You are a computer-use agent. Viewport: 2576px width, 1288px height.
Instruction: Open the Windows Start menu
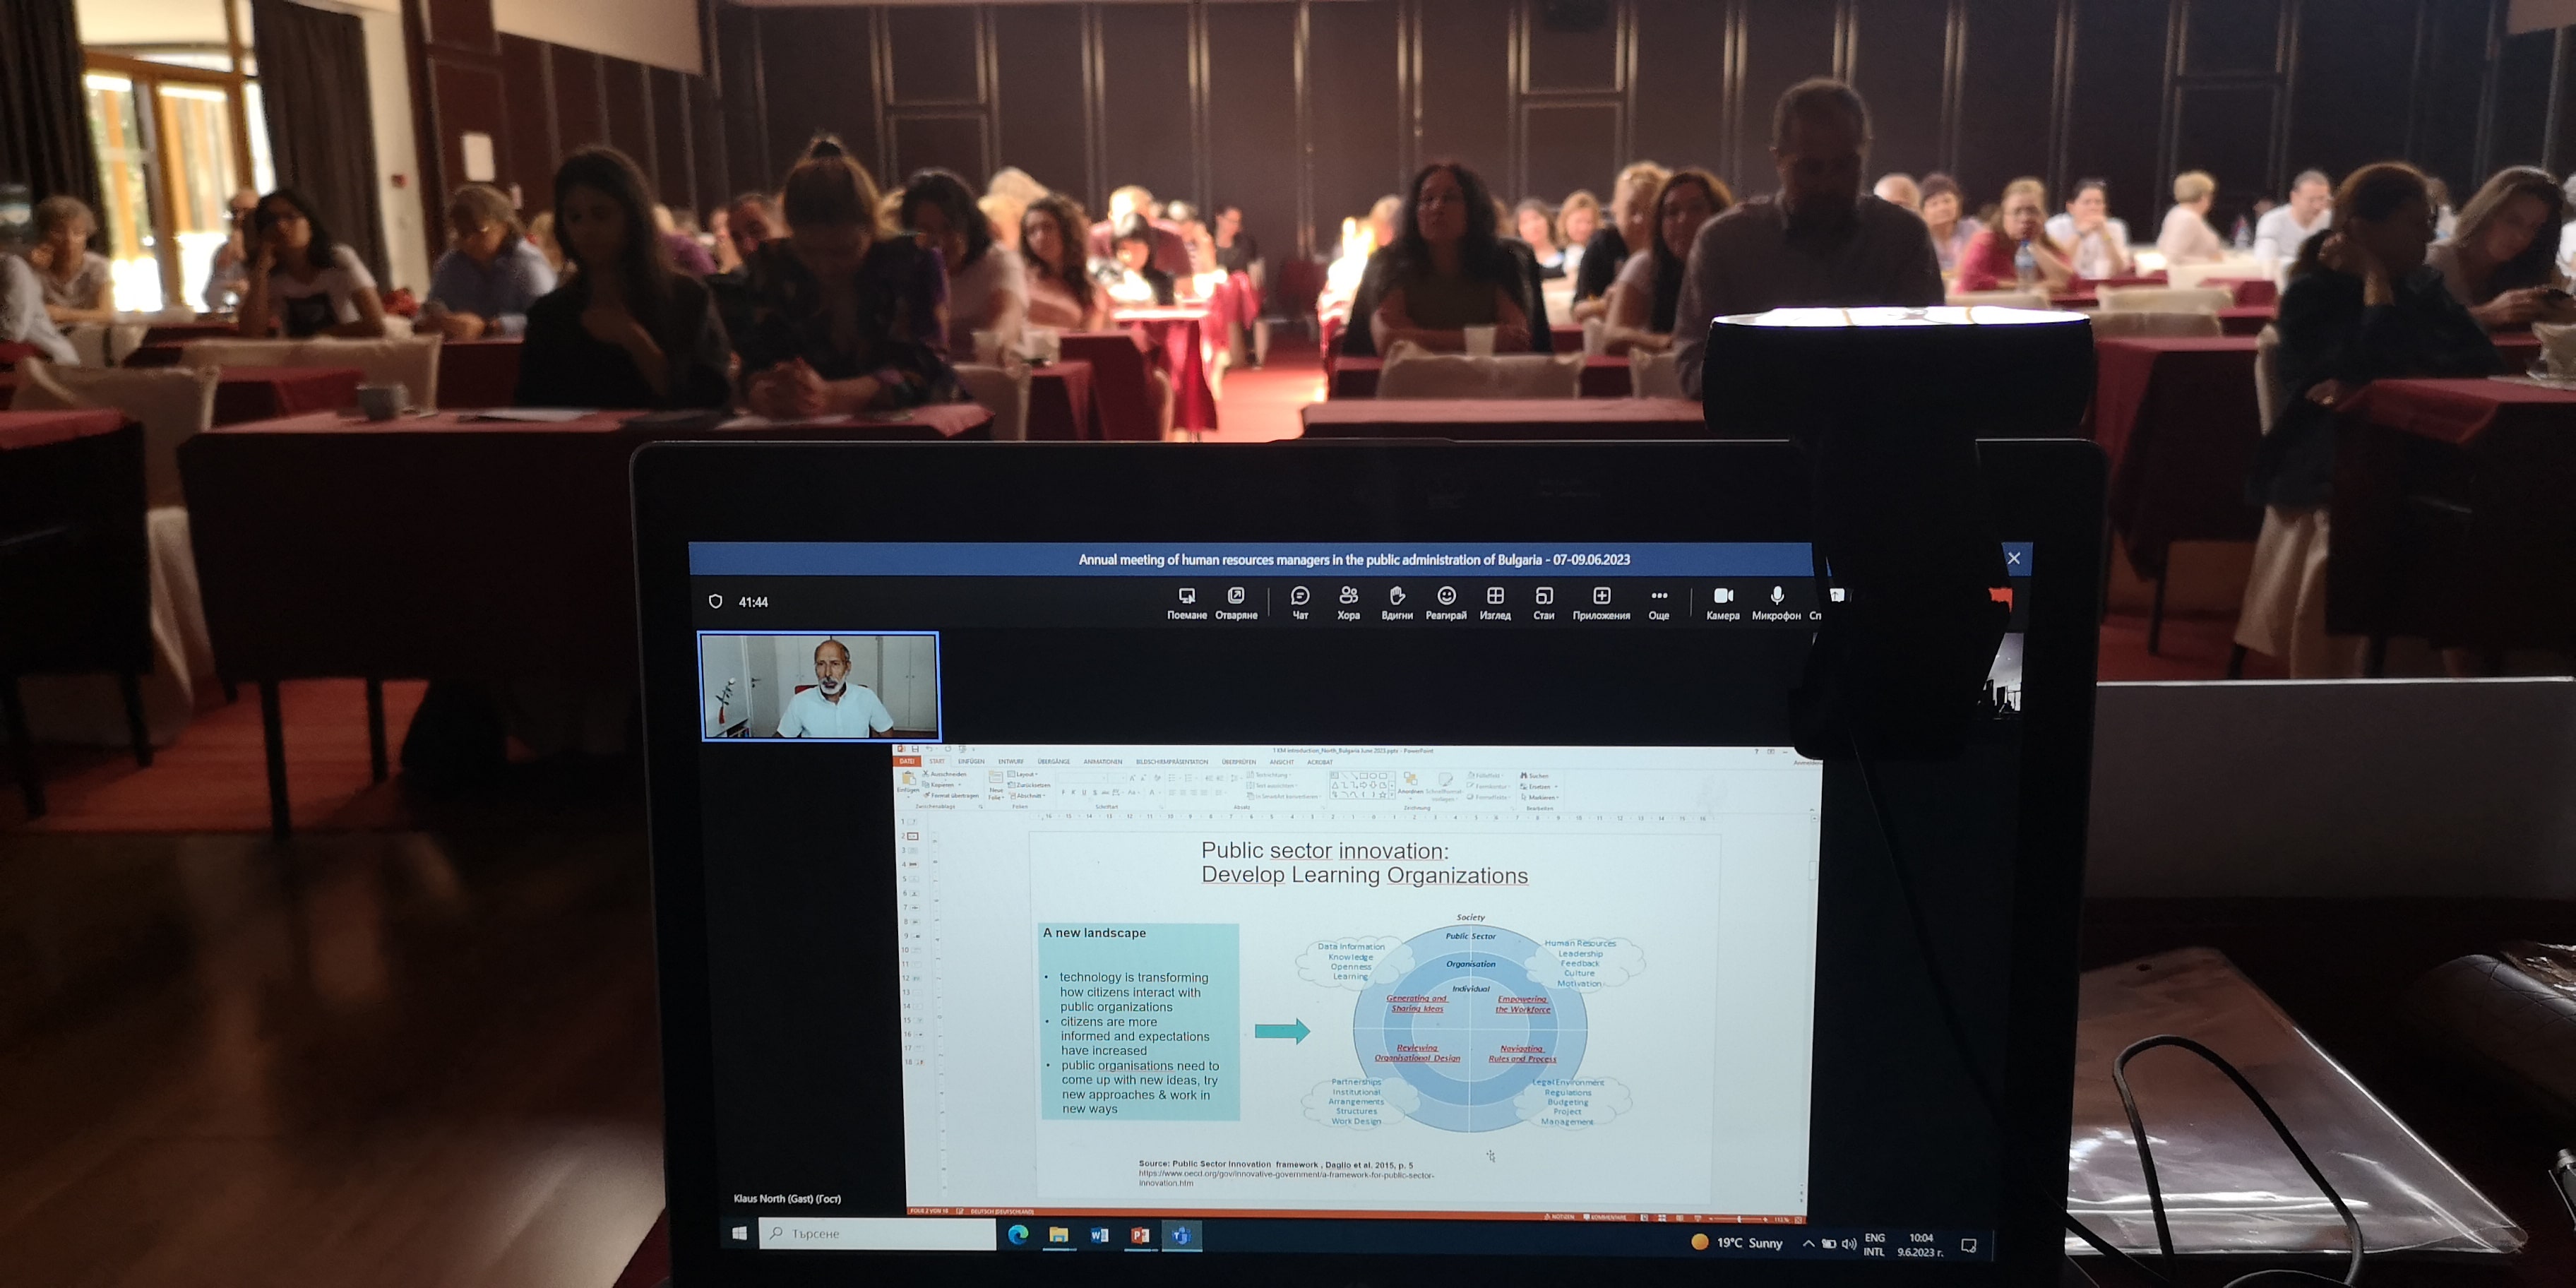739,1233
